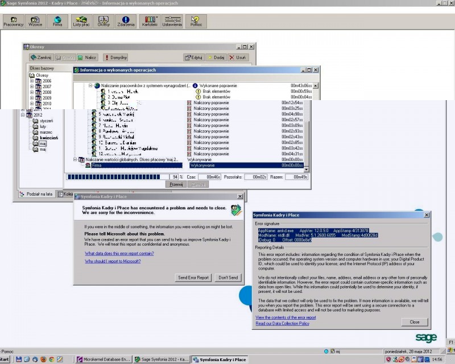This screenshot has width=455, height=364.
Task: Select kwiecień in the 2012 tree
Action: tap(48, 138)
